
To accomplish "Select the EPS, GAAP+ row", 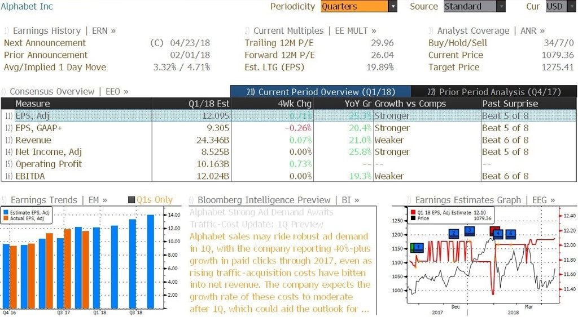I will [x=288, y=128].
